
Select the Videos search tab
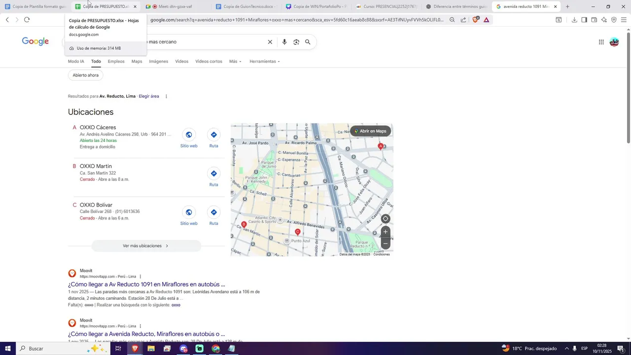click(x=182, y=61)
